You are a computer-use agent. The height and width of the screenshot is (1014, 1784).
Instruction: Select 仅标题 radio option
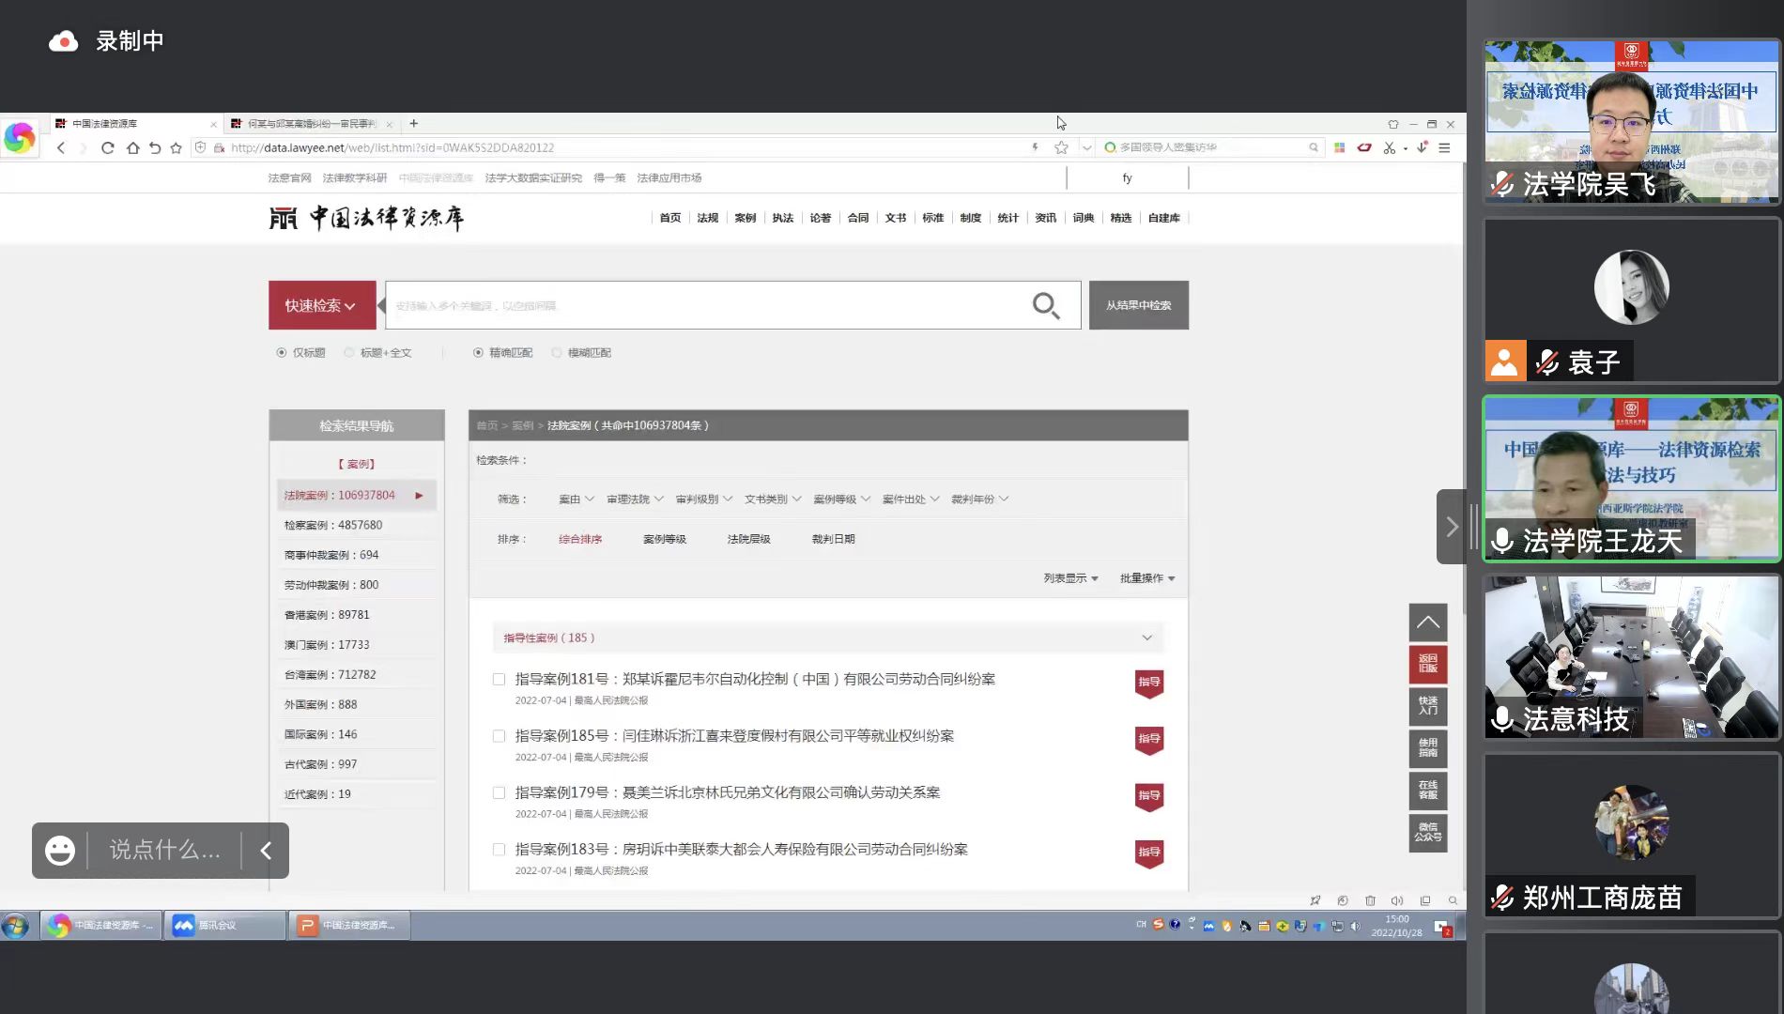[x=281, y=353]
